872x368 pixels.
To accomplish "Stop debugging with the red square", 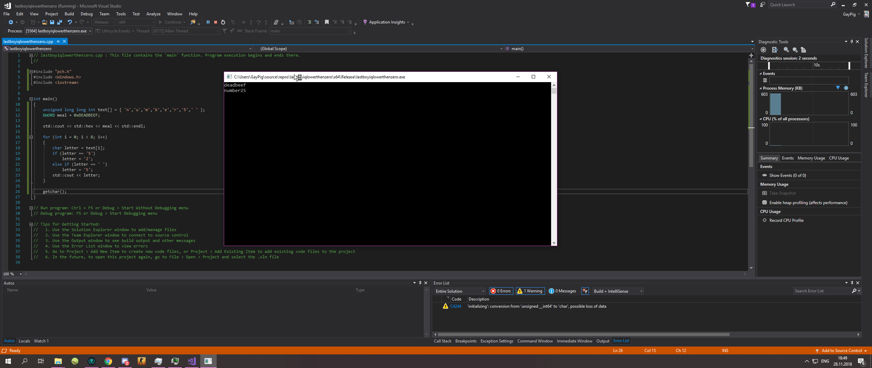I will [215, 22].
